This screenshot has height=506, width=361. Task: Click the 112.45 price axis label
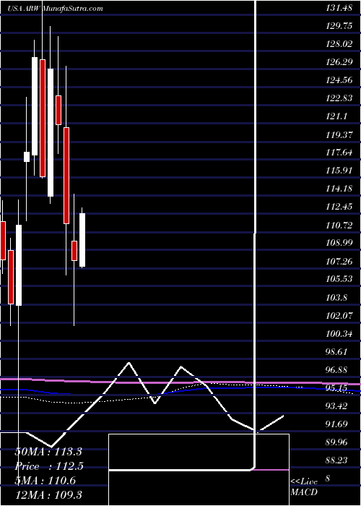(339, 207)
